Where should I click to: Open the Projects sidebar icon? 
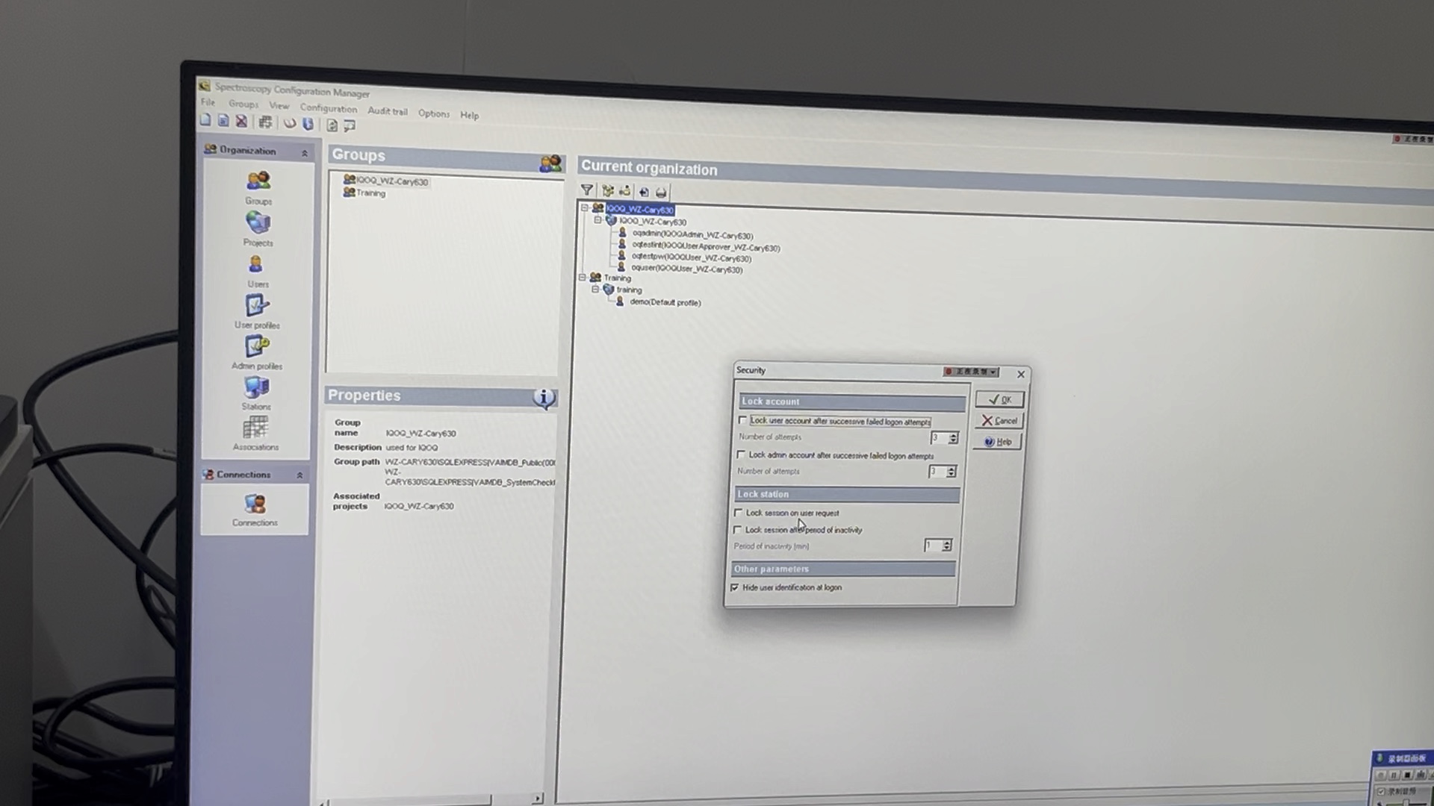(258, 222)
